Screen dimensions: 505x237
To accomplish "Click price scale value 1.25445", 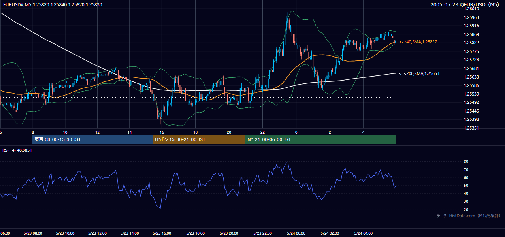I will click(471, 111).
